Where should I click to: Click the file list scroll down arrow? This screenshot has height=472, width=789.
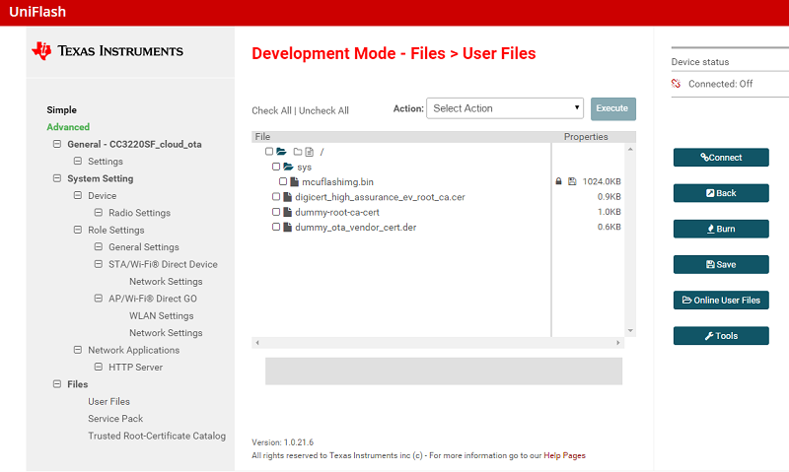(630, 330)
